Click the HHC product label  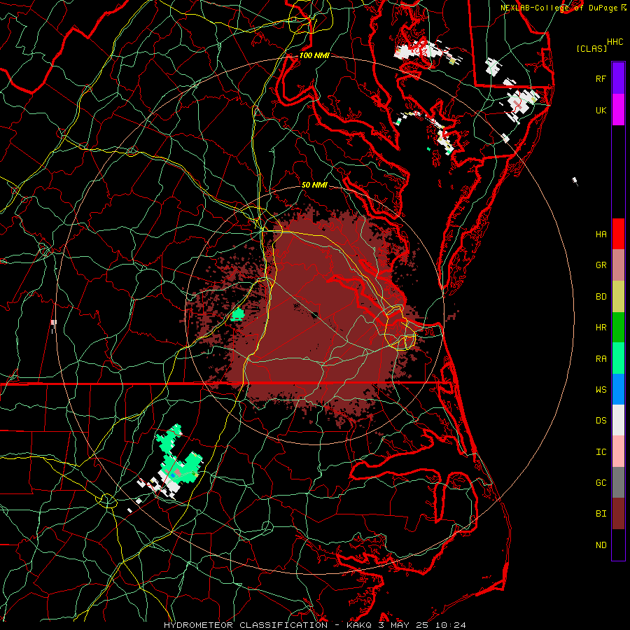[x=615, y=42]
